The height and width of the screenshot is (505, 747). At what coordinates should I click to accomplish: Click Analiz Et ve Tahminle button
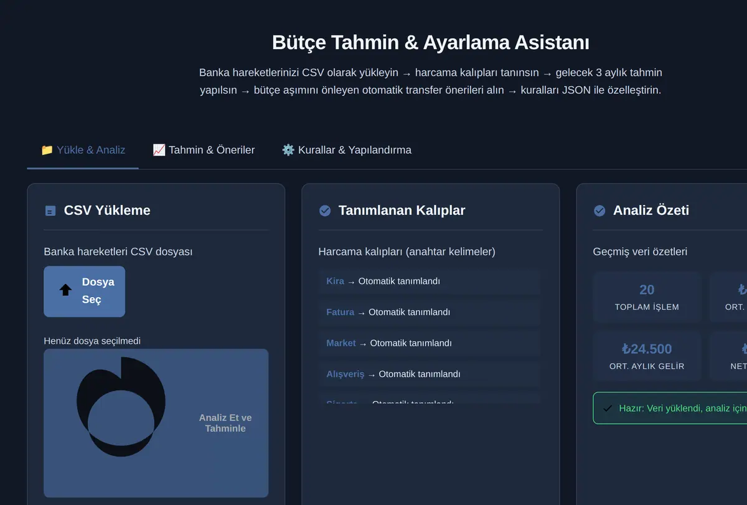[156, 423]
